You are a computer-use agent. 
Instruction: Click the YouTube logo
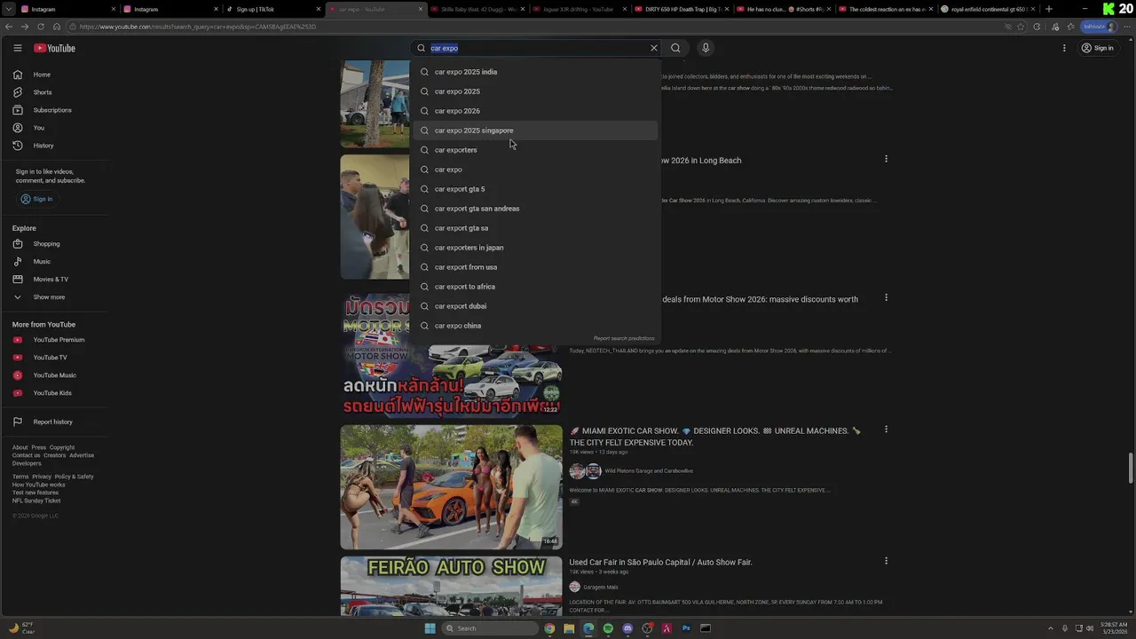coord(55,48)
